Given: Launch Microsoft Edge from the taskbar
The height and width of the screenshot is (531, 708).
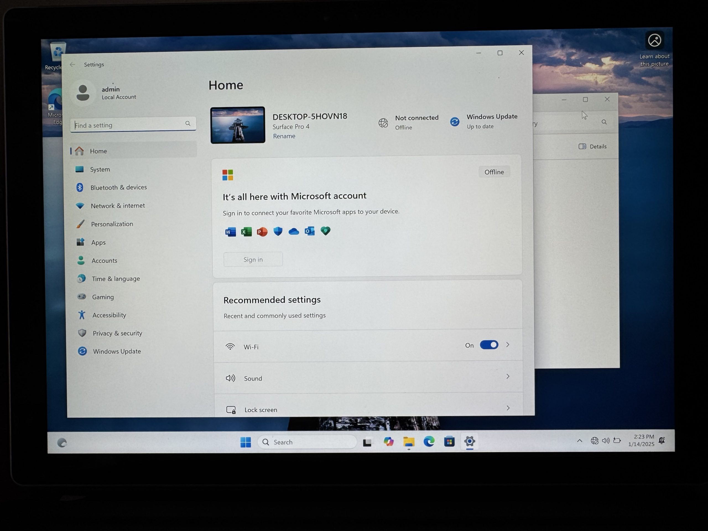Looking at the screenshot, I should point(429,442).
